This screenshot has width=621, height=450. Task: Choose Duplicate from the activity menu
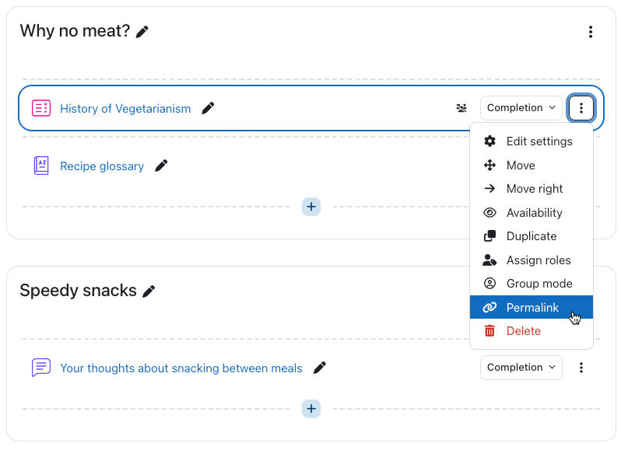pos(532,236)
